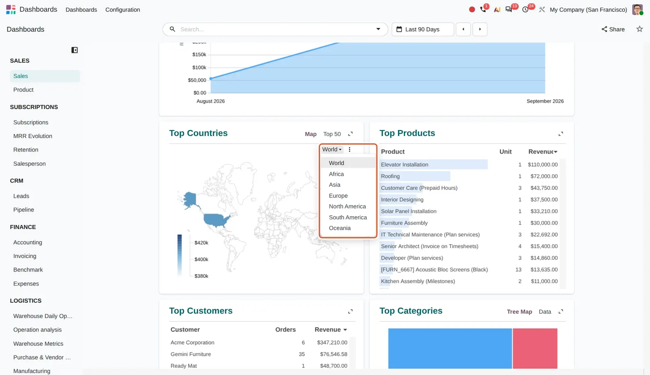
Task: Sort customers by Revenue column
Action: tap(331, 329)
